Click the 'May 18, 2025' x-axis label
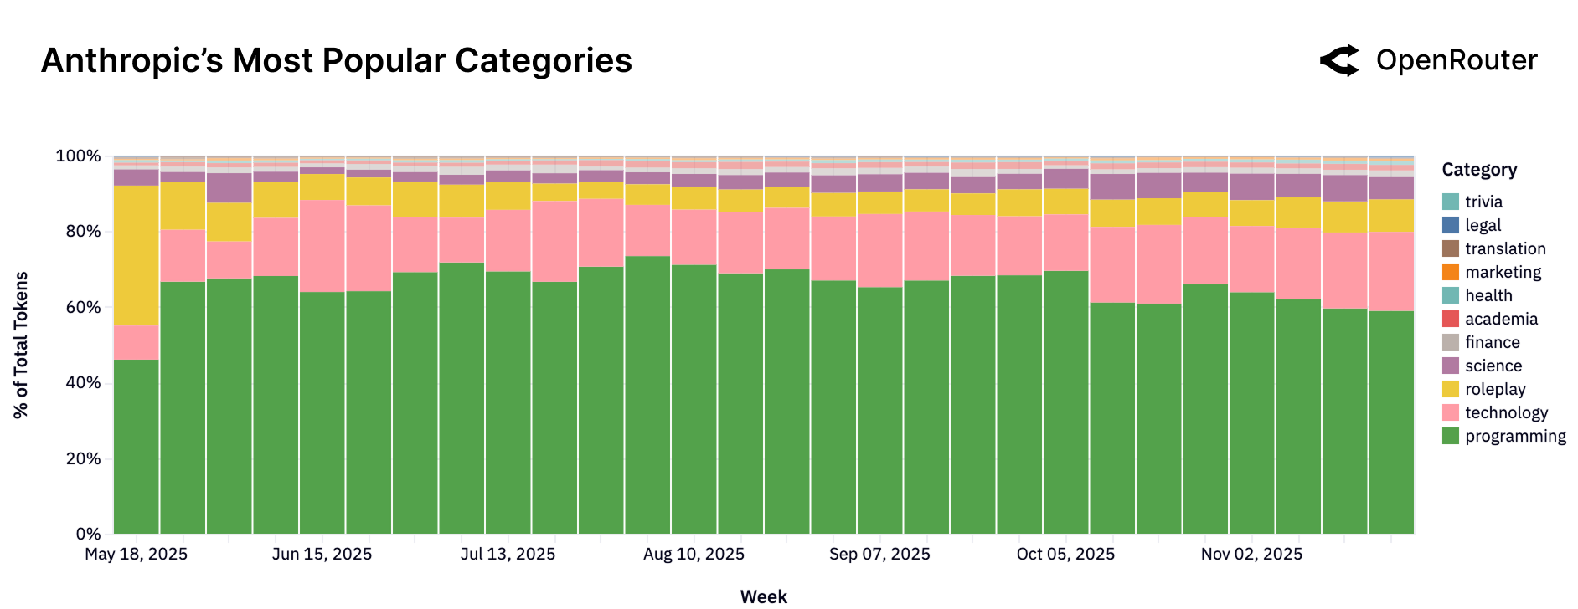This screenshot has height=609, width=1578. [x=137, y=555]
